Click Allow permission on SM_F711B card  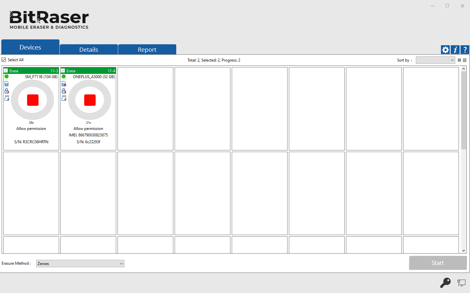(31, 129)
